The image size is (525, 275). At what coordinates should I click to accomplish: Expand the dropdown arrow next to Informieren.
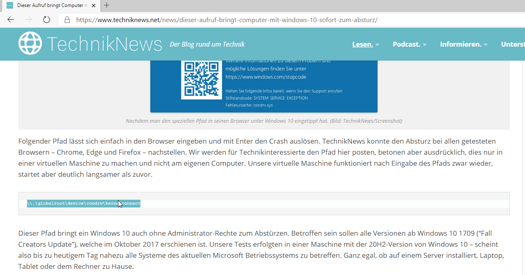pos(485,45)
